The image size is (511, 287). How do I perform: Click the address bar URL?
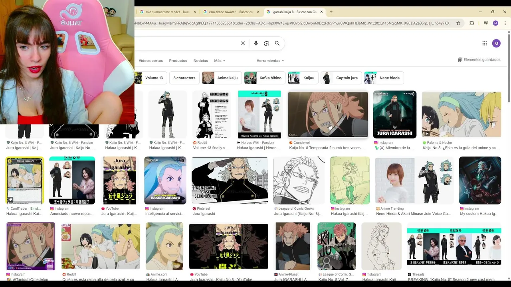point(293,23)
